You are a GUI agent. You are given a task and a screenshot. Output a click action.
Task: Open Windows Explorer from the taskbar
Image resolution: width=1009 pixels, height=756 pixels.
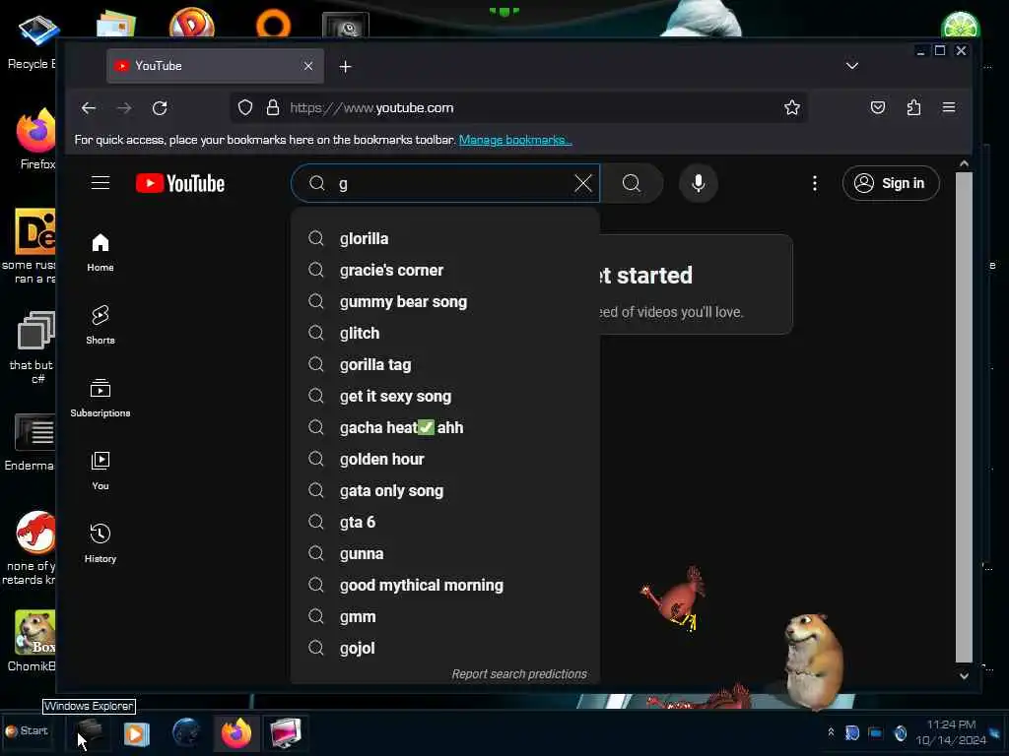point(90,732)
